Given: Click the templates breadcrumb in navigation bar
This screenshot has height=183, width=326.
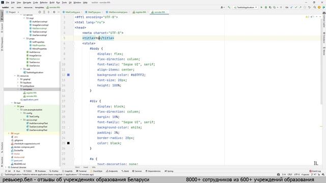Looking at the screenshot, I should 39,8.
